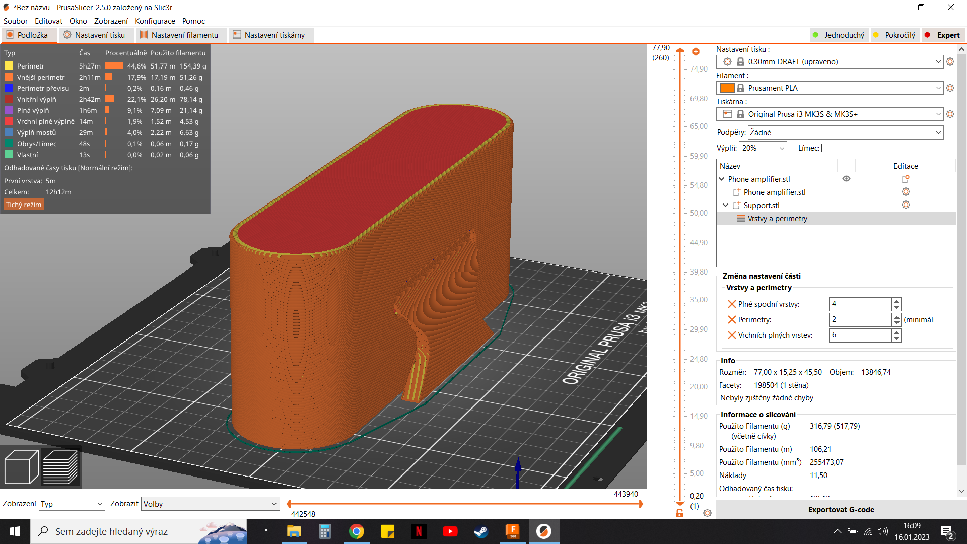Click the add color change plus icon
The height and width of the screenshot is (544, 967).
[x=696, y=51]
